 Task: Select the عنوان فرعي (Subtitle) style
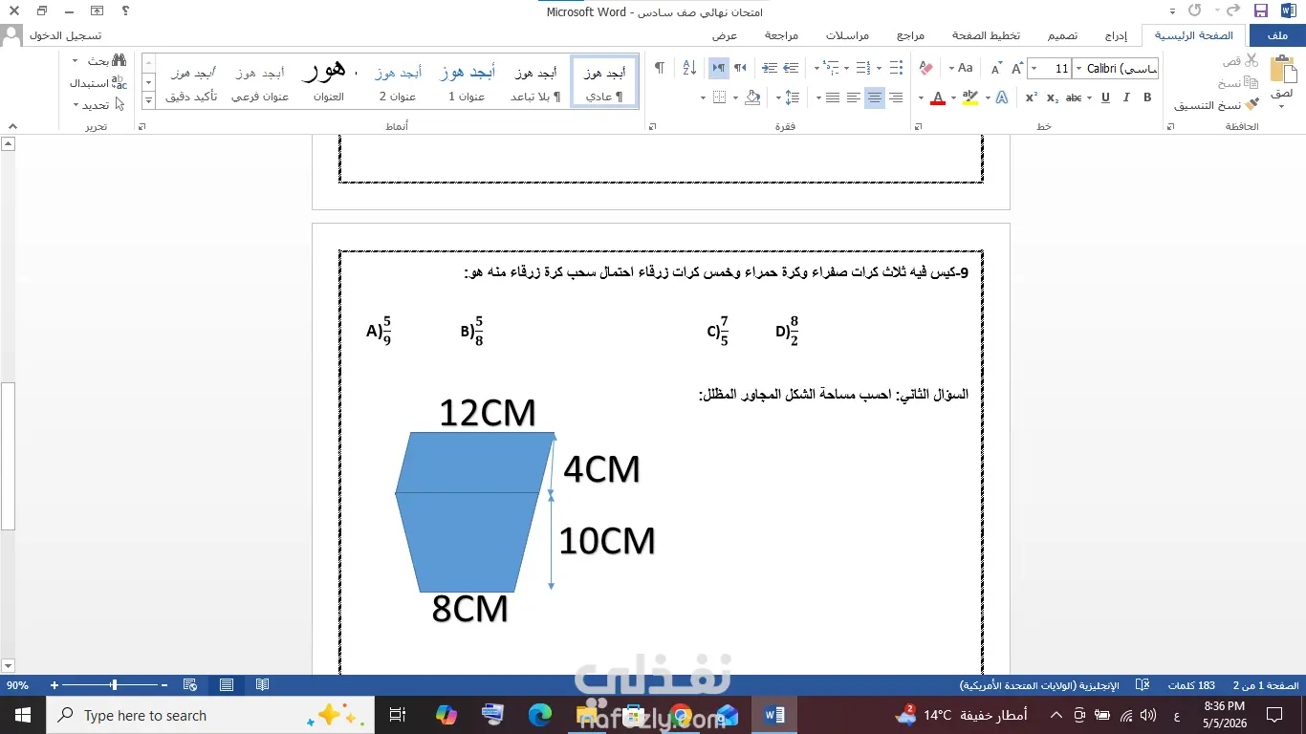click(x=260, y=82)
